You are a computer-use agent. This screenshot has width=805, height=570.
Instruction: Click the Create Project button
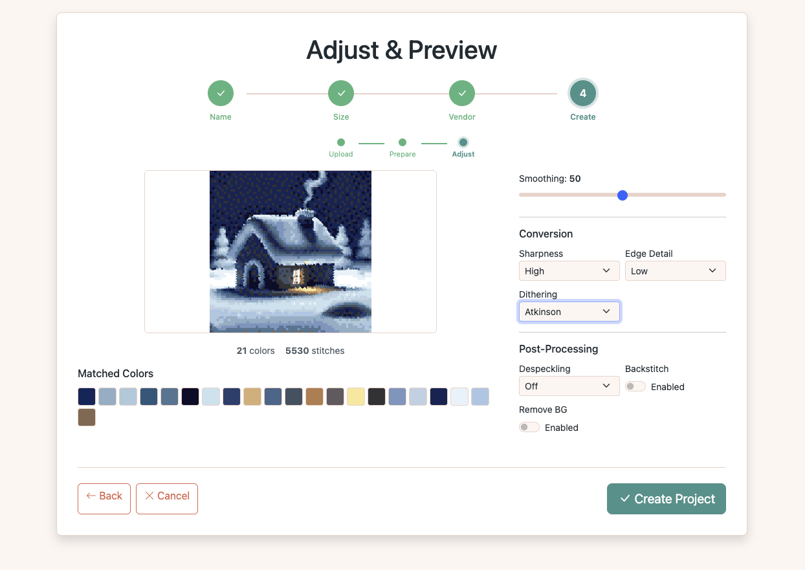[666, 498]
